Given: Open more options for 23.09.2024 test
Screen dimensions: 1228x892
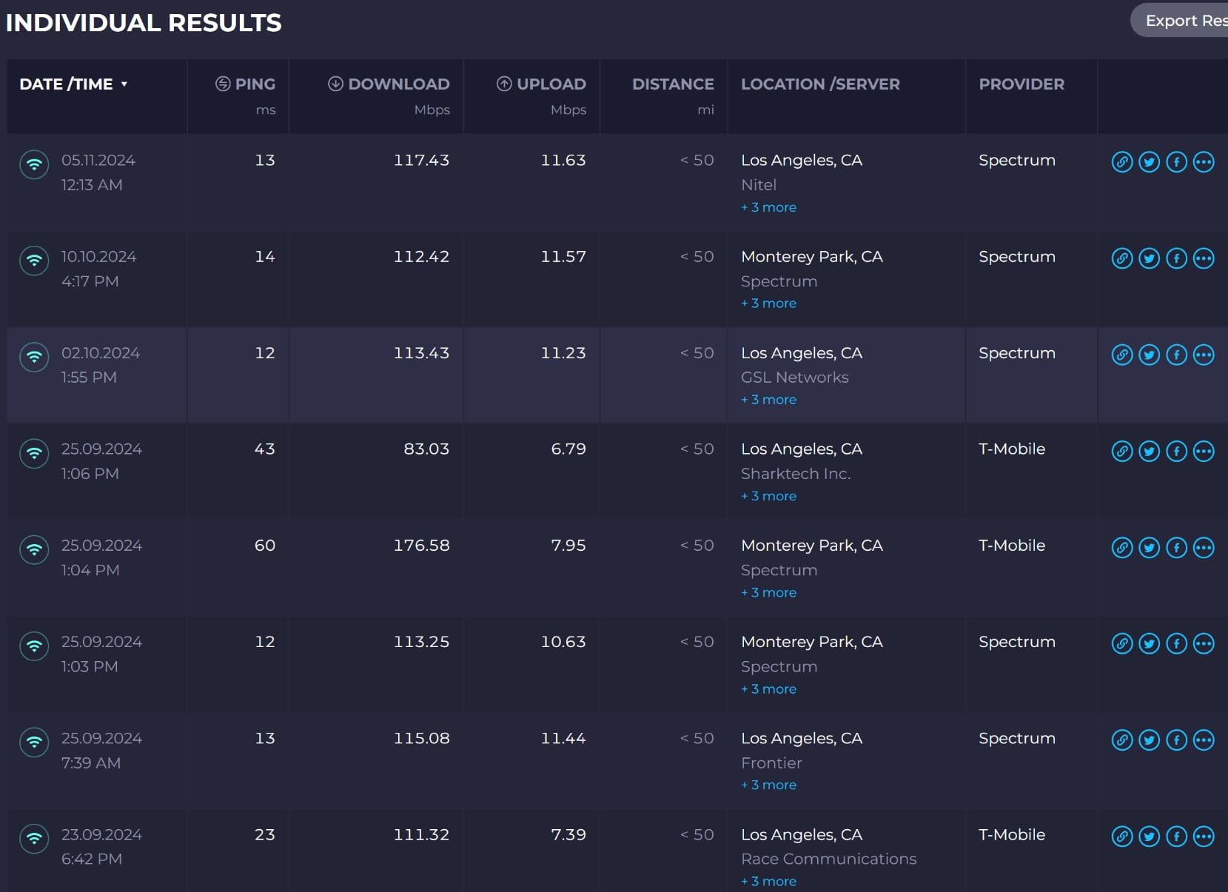Looking at the screenshot, I should point(1204,836).
